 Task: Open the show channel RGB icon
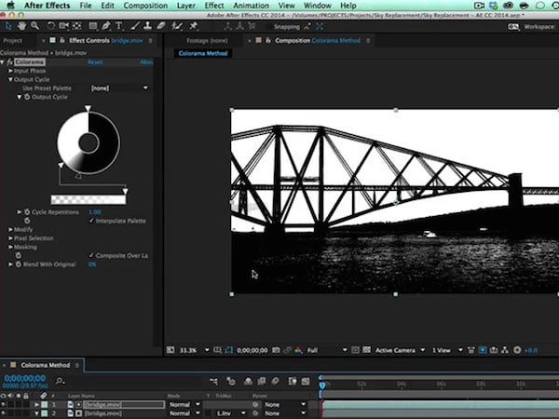[298, 350]
